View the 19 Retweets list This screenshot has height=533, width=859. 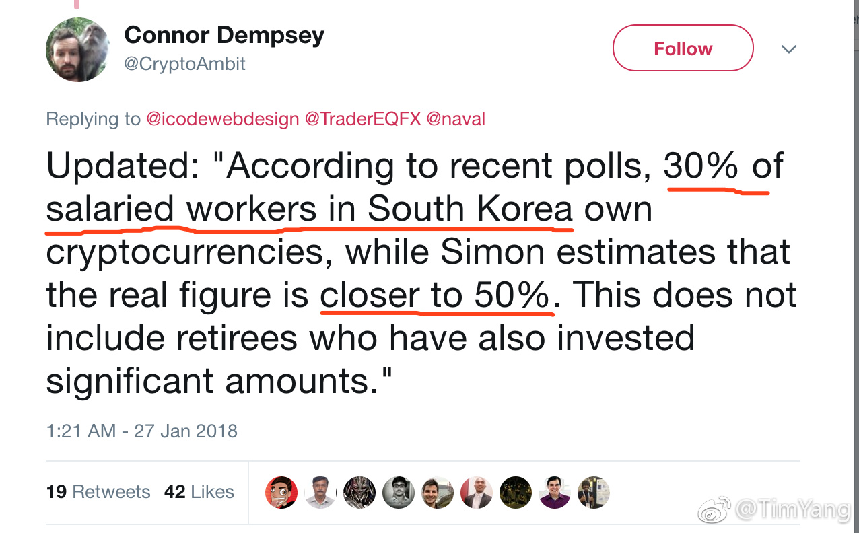pos(98,492)
